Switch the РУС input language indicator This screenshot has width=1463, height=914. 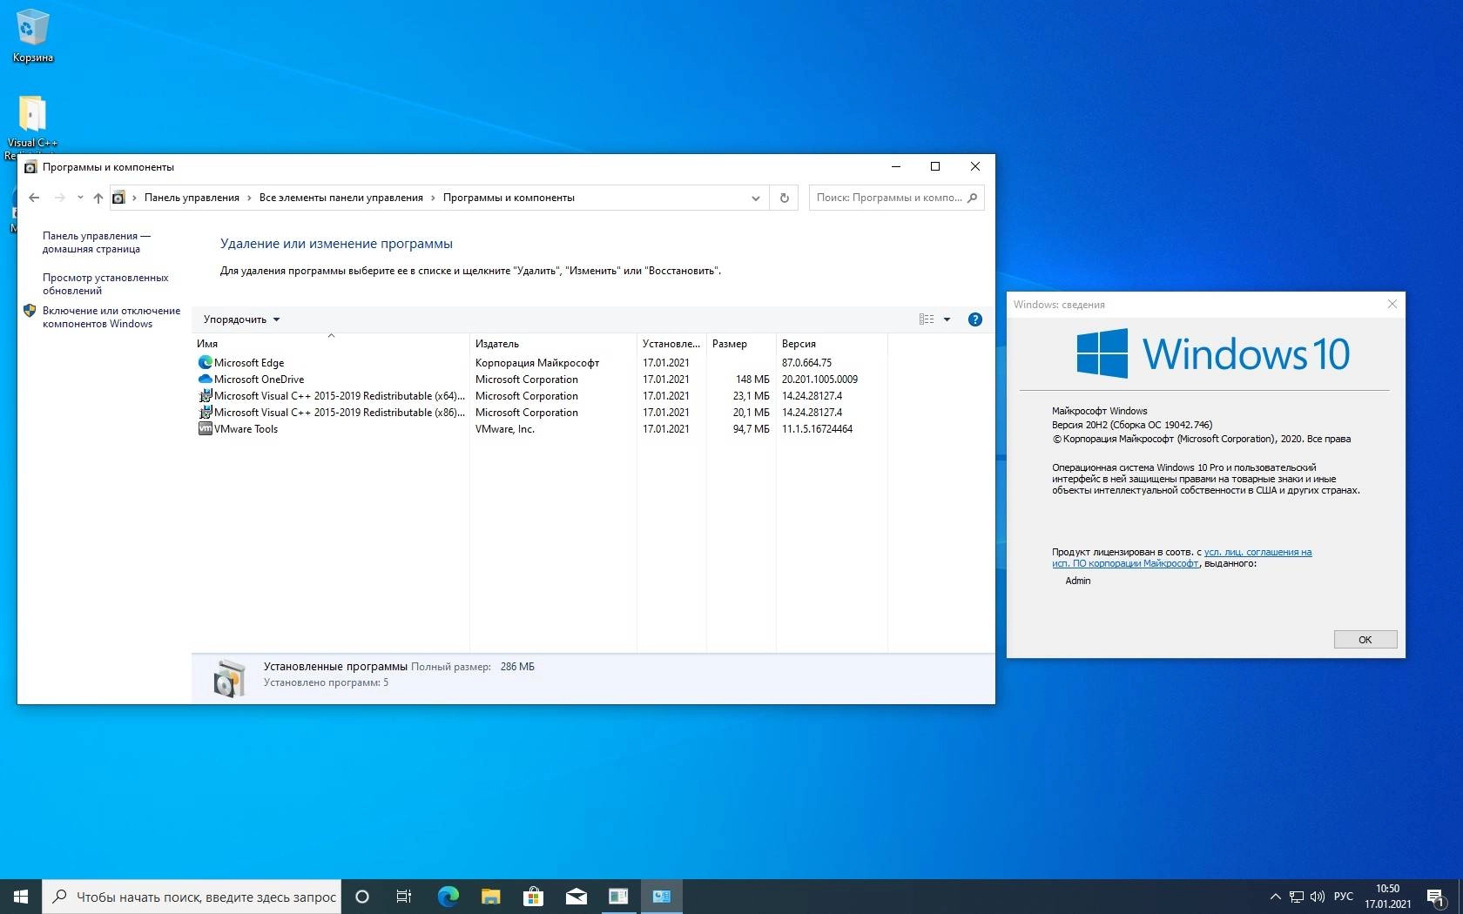click(1344, 897)
